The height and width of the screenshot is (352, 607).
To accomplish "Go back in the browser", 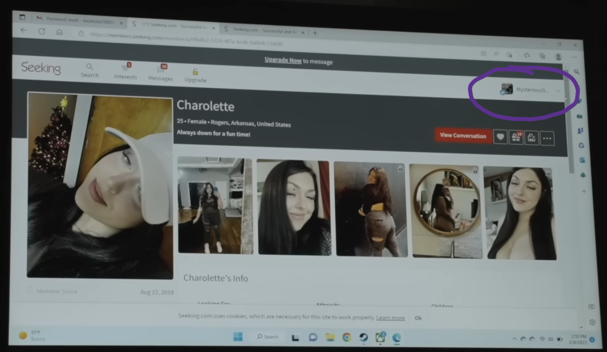I will 24,30.
